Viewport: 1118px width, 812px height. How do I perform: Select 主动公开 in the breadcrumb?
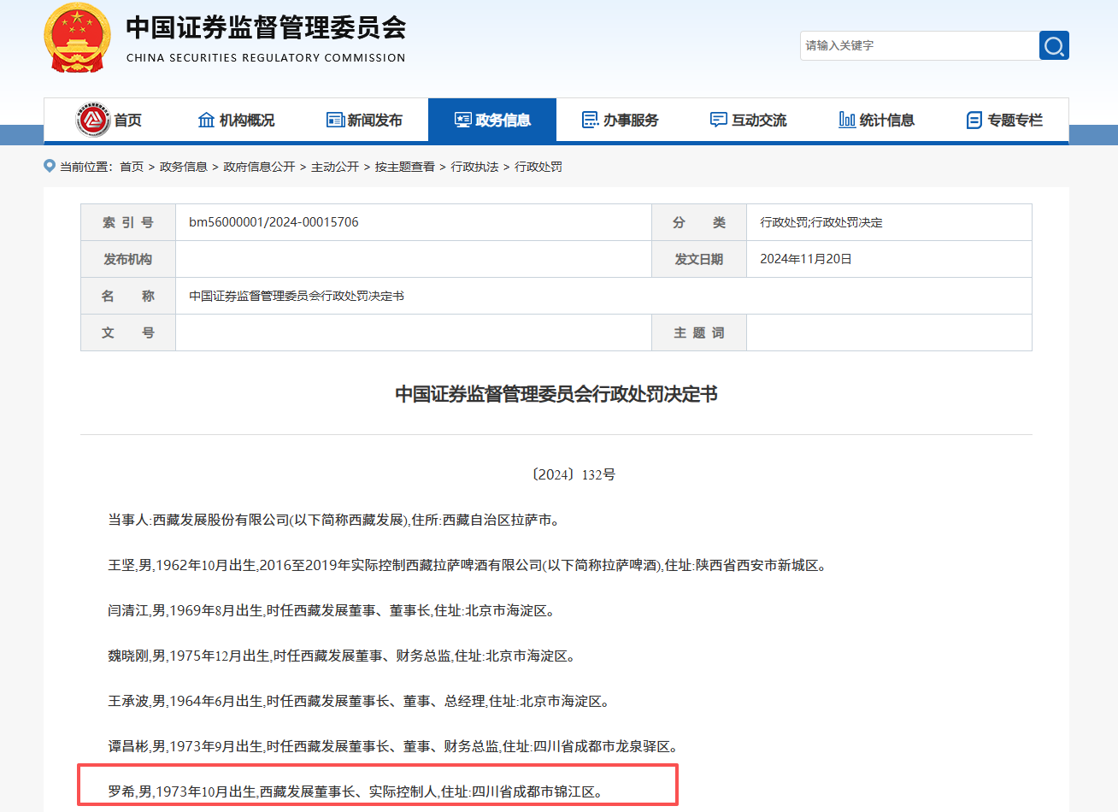tap(335, 167)
